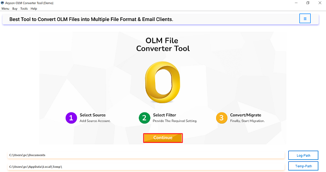
Task: Restore down the application window
Action: tap(308, 3)
